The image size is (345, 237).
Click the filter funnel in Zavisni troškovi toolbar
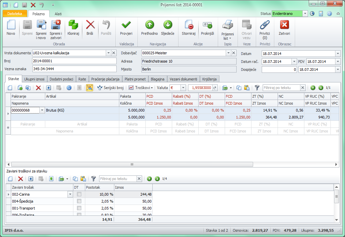pyautogui.click(x=94, y=179)
